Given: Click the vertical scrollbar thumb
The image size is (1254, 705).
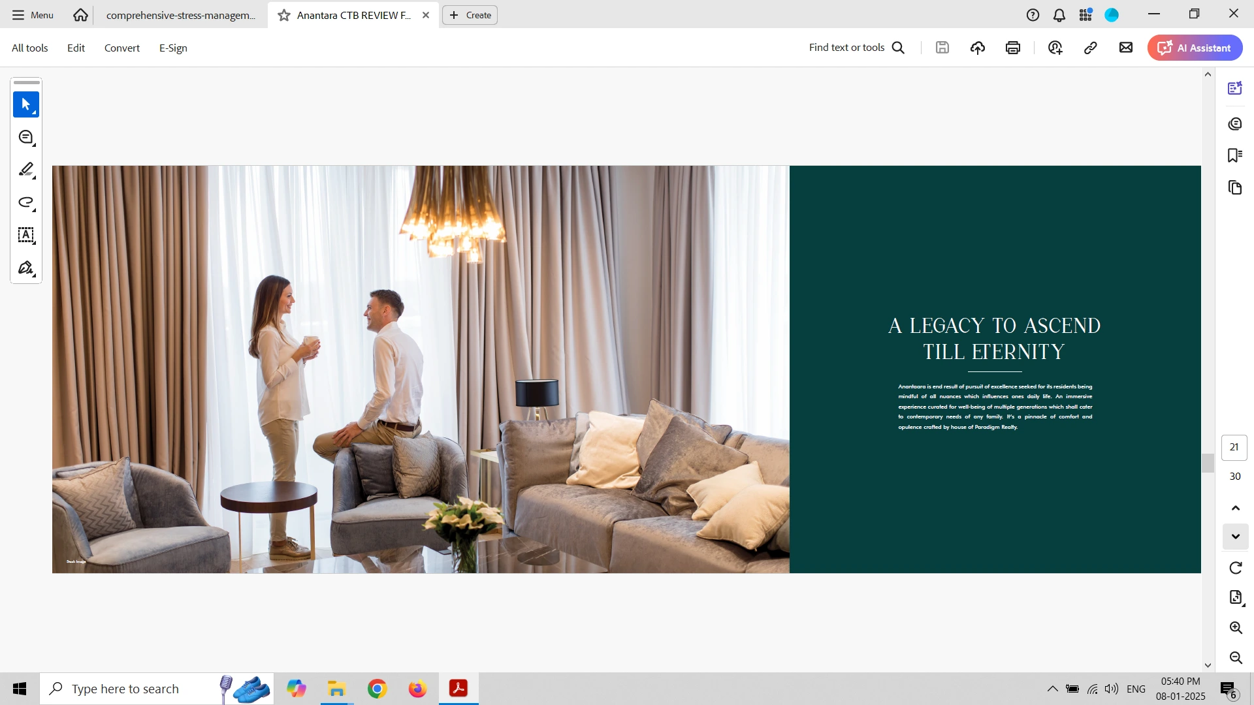Looking at the screenshot, I should click(1208, 463).
